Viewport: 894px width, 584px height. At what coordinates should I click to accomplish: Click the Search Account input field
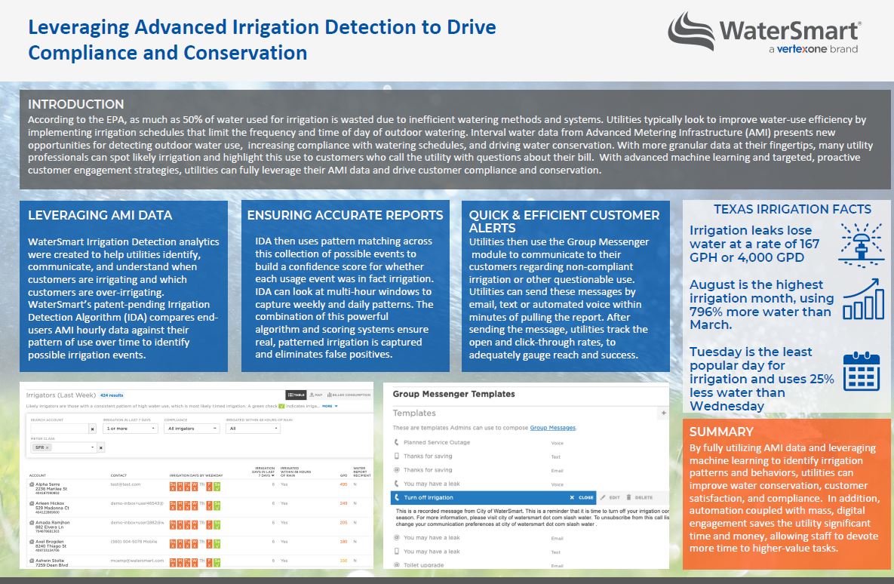point(60,429)
